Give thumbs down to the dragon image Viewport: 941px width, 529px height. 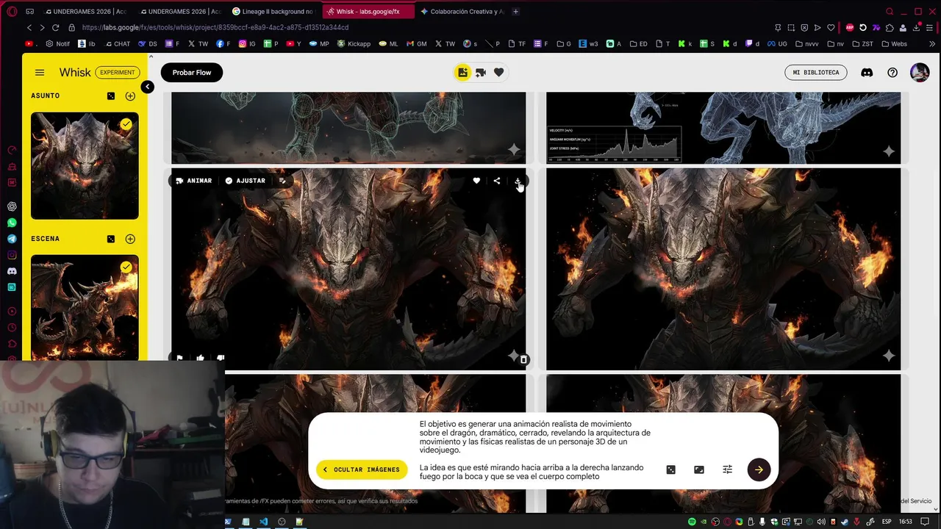[x=221, y=359]
